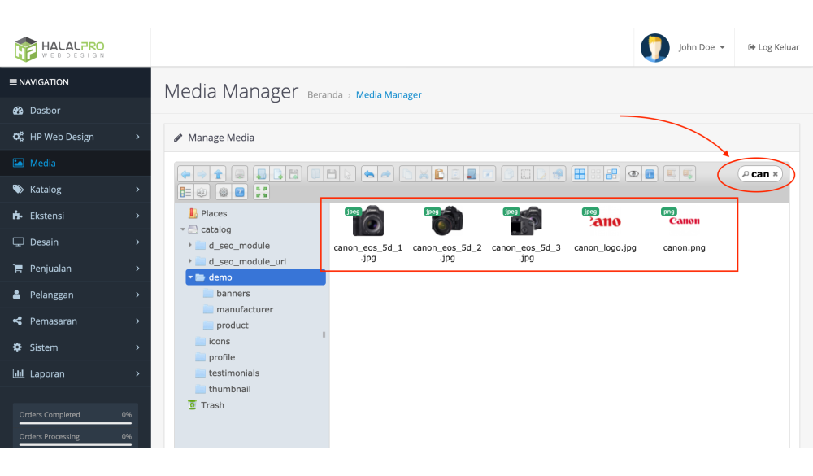
Task: Toggle list/icon view button in toolbar
Action: click(185, 192)
